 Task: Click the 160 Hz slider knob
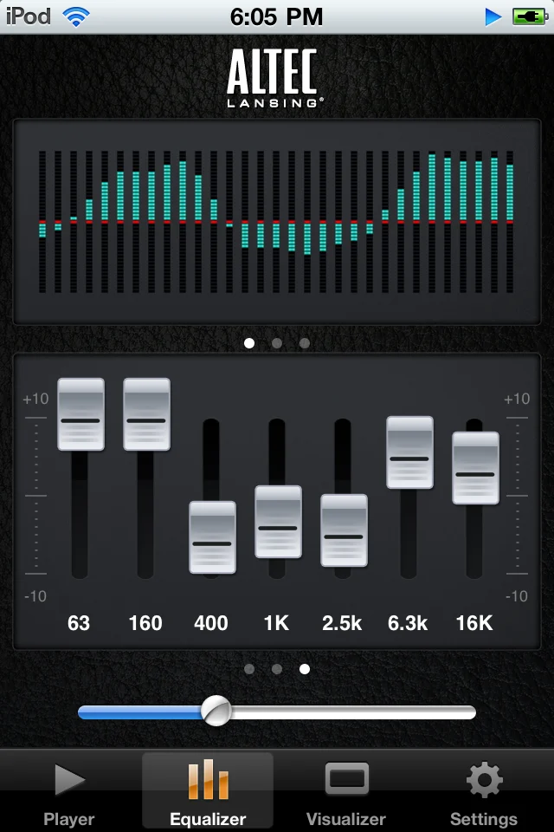coord(146,414)
